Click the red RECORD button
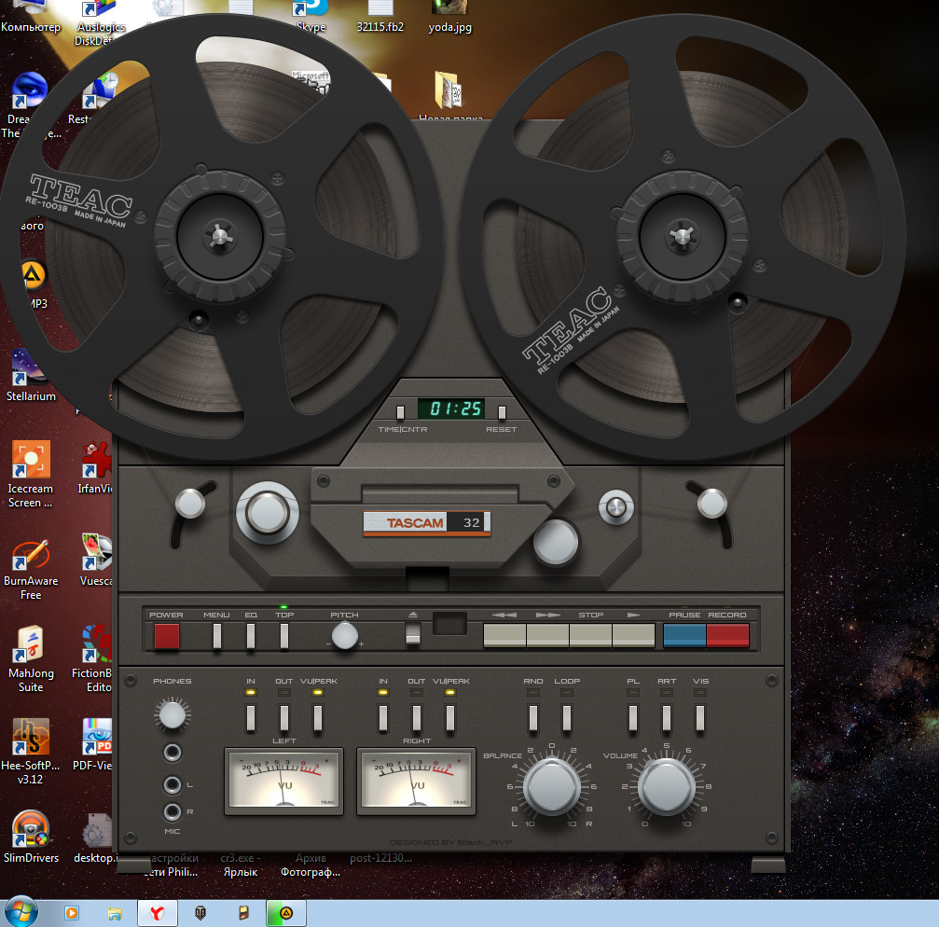 pos(727,635)
